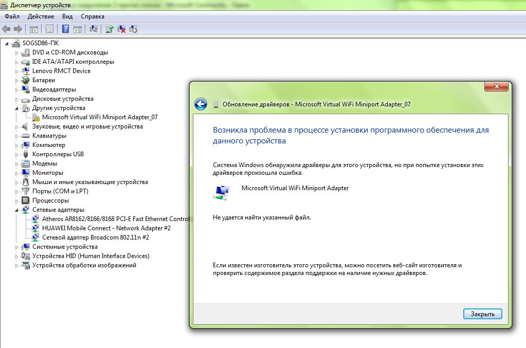Click Scan for hardware changes icon

[93, 29]
